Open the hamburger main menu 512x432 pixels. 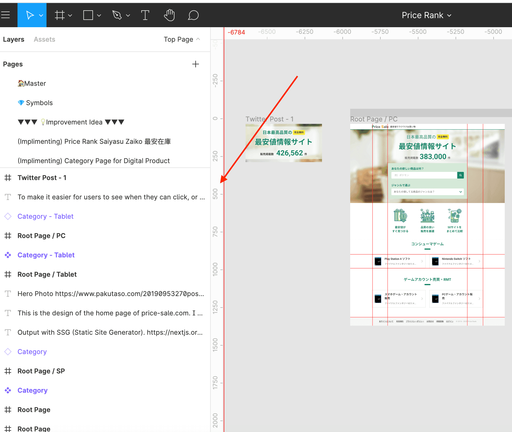coord(5,15)
